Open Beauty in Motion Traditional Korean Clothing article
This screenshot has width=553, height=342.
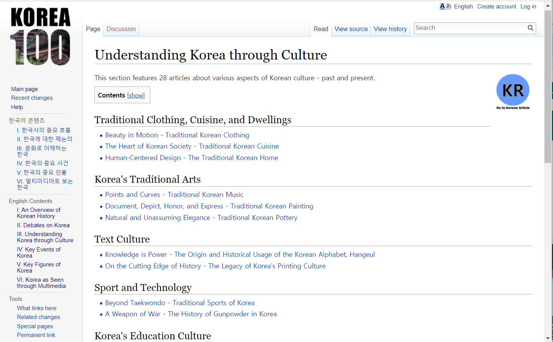tap(177, 135)
